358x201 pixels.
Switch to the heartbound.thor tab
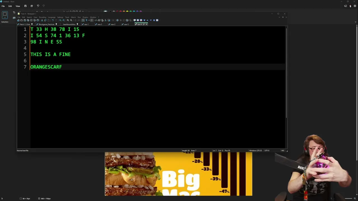(x=70, y=24)
